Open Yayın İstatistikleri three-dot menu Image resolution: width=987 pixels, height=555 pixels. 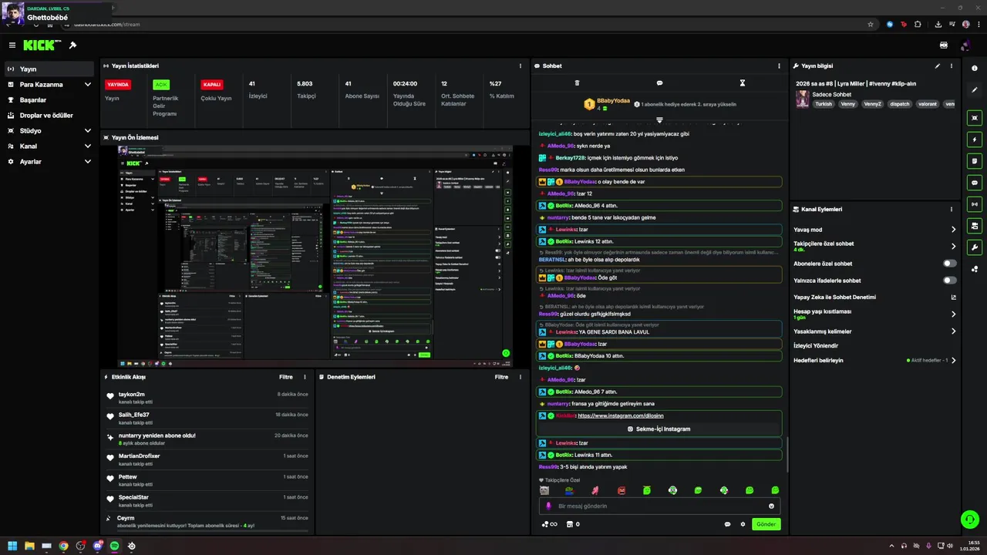tap(520, 66)
